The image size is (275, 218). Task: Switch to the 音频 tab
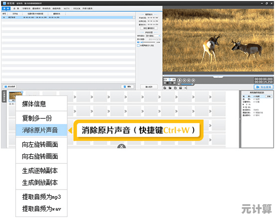[x=16, y=8]
